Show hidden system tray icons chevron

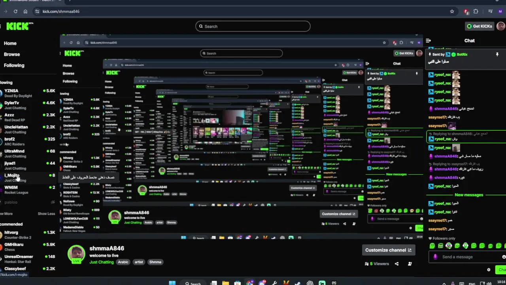coord(444,283)
